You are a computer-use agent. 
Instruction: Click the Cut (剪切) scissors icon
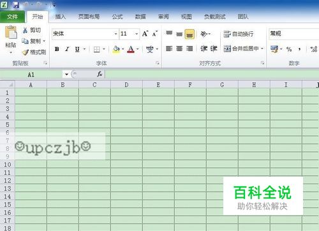click(25, 30)
